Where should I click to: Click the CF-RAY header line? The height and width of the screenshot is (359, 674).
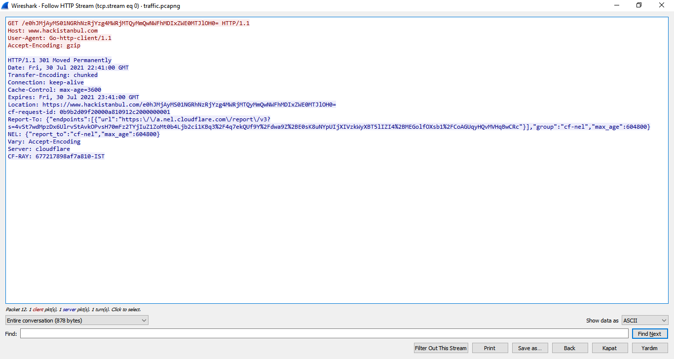(56, 156)
